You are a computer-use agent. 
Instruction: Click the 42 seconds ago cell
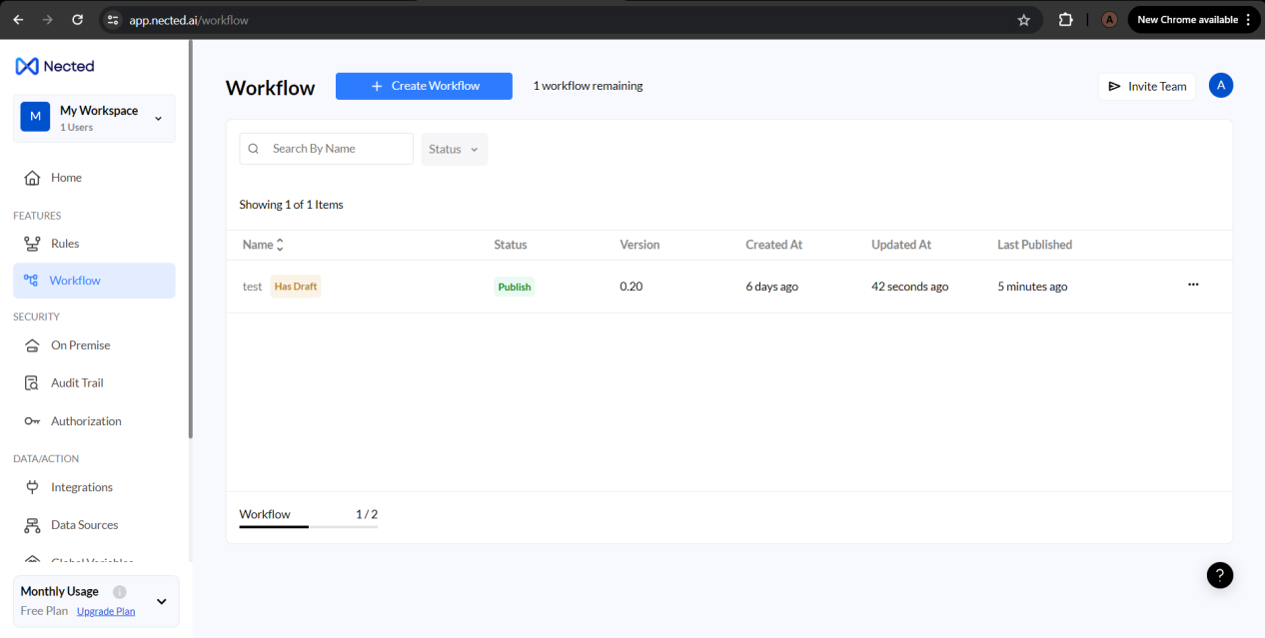(910, 287)
